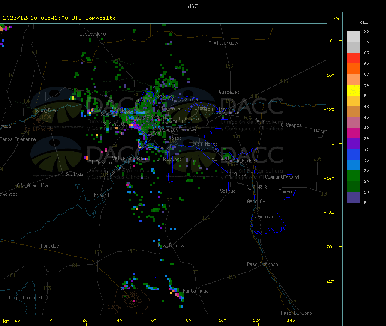Click the Guico map label

pyautogui.click(x=262, y=120)
